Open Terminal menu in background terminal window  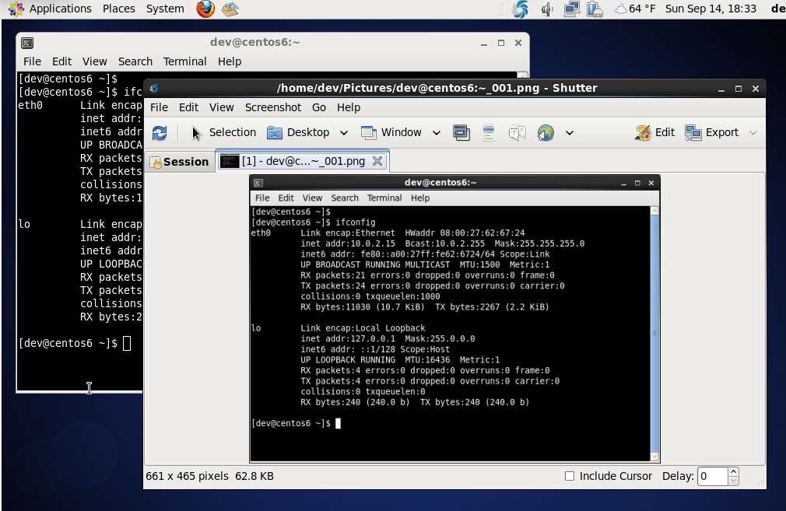pos(184,61)
